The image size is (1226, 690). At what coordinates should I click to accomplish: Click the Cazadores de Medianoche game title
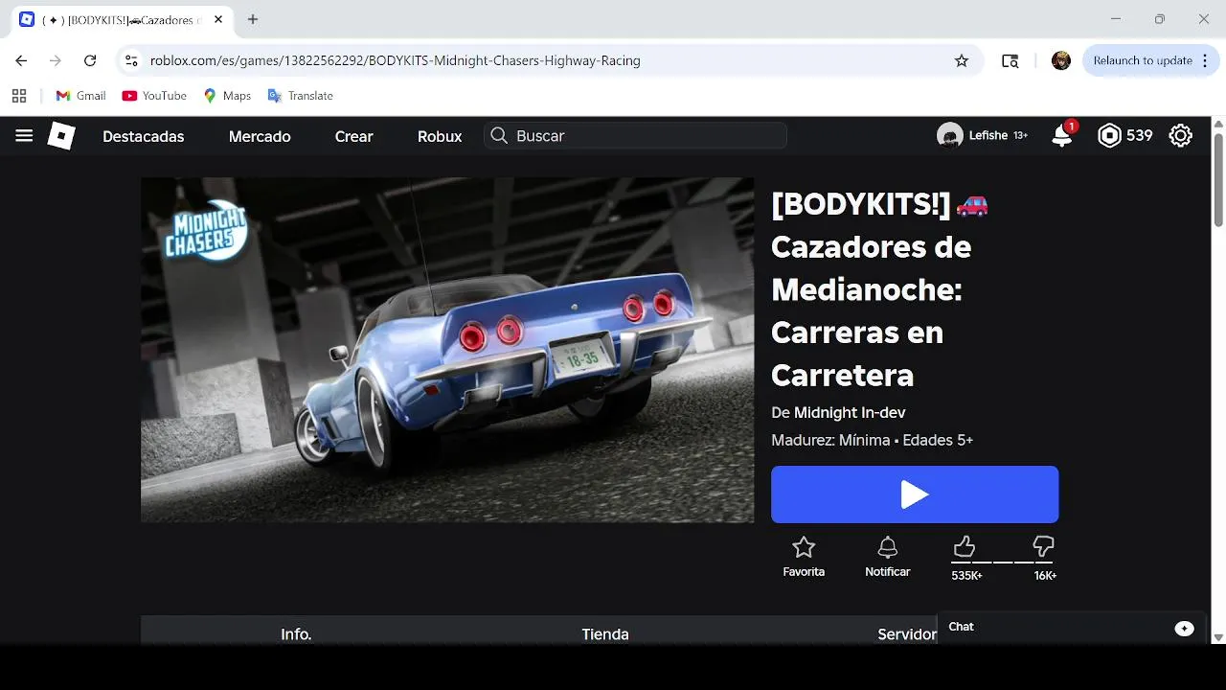pos(880,288)
